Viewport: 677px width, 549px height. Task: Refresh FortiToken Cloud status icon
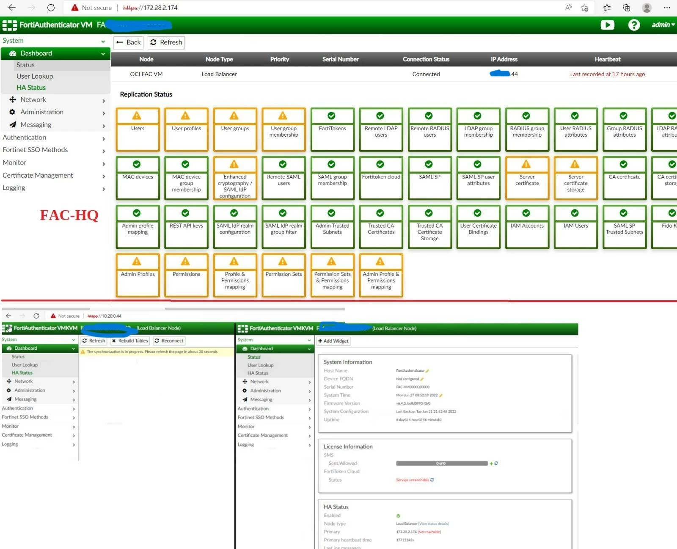[432, 480]
